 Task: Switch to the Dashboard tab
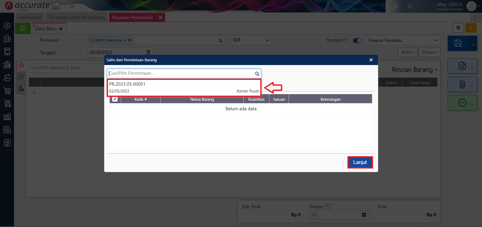30,17
